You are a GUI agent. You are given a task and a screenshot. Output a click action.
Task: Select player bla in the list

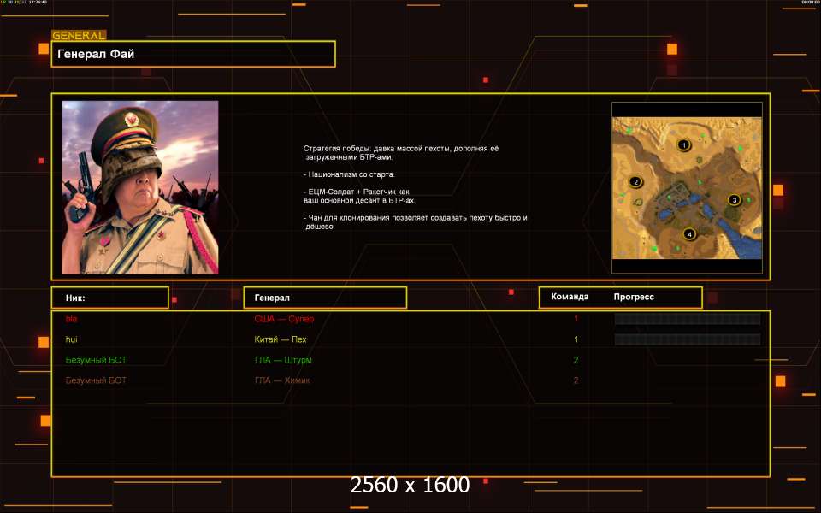click(71, 319)
